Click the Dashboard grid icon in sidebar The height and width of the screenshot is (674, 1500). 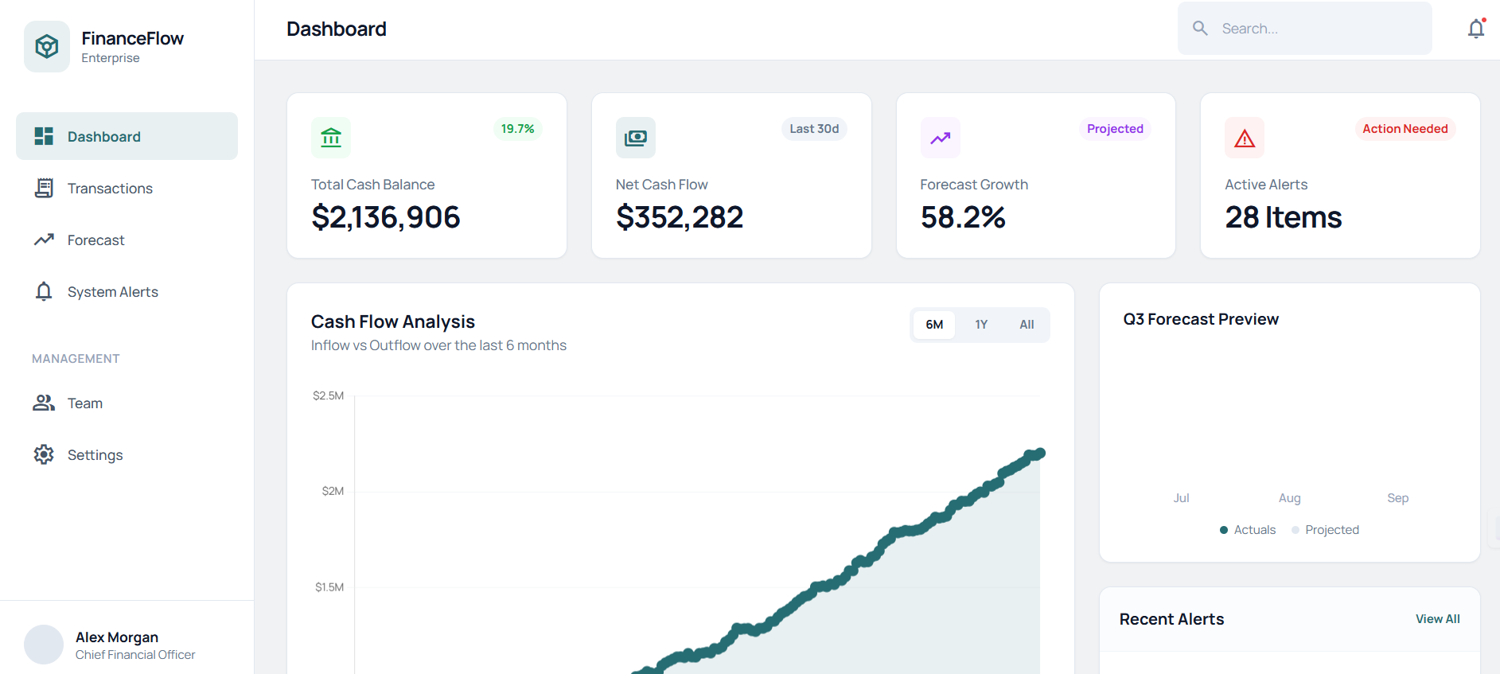click(44, 136)
